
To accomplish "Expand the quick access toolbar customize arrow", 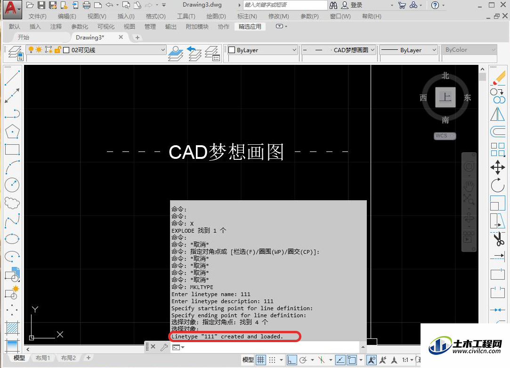I will tap(164, 5).
